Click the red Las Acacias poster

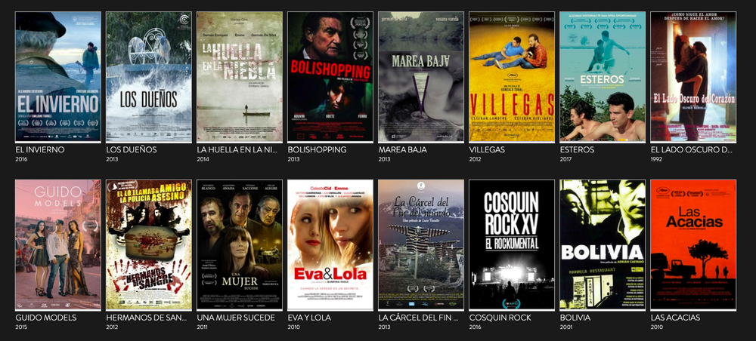pyautogui.click(x=693, y=244)
